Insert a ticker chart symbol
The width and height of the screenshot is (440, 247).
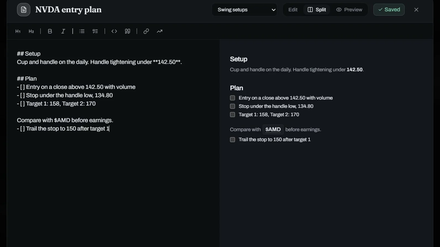click(x=159, y=31)
